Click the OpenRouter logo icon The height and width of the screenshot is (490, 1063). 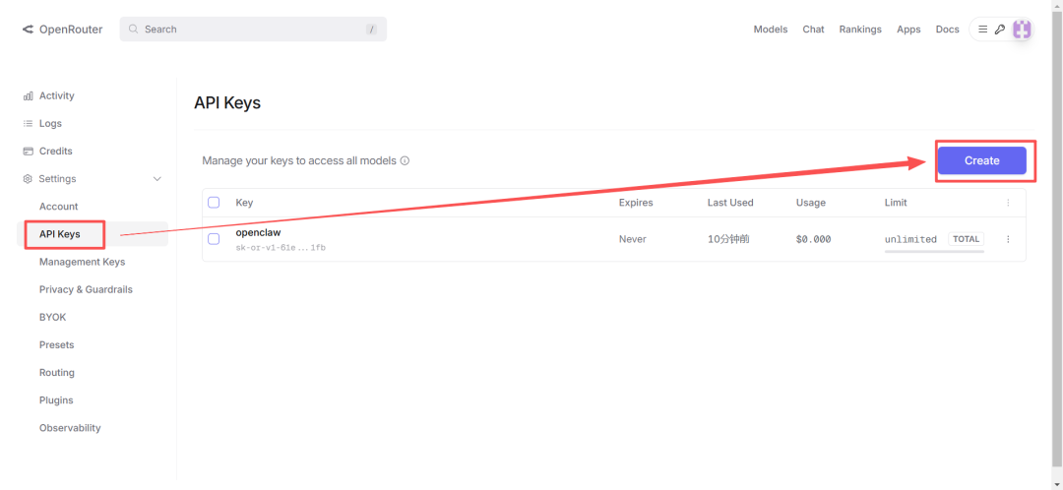click(28, 30)
